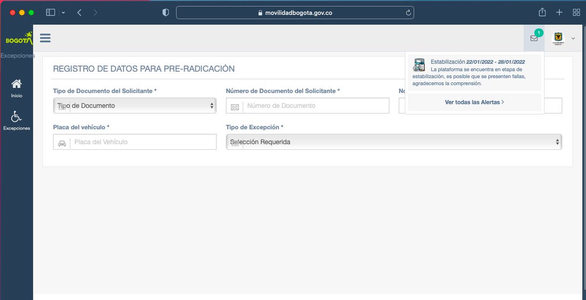Image resolution: width=586 pixels, height=300 pixels.
Task: Go back in Safari
Action: [x=80, y=13]
